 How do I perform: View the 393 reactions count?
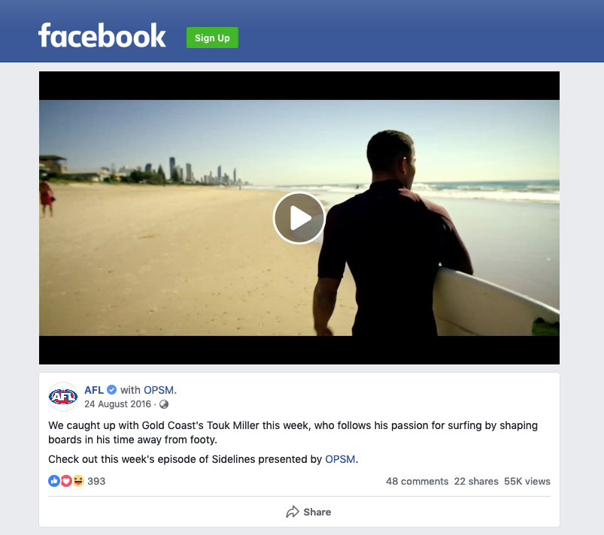click(x=96, y=481)
